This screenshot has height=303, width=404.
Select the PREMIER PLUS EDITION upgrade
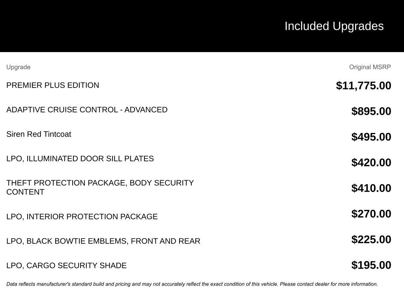click(53, 85)
